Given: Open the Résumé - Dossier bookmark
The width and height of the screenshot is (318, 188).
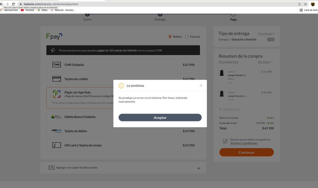Looking at the screenshot, I should (x=63, y=10).
